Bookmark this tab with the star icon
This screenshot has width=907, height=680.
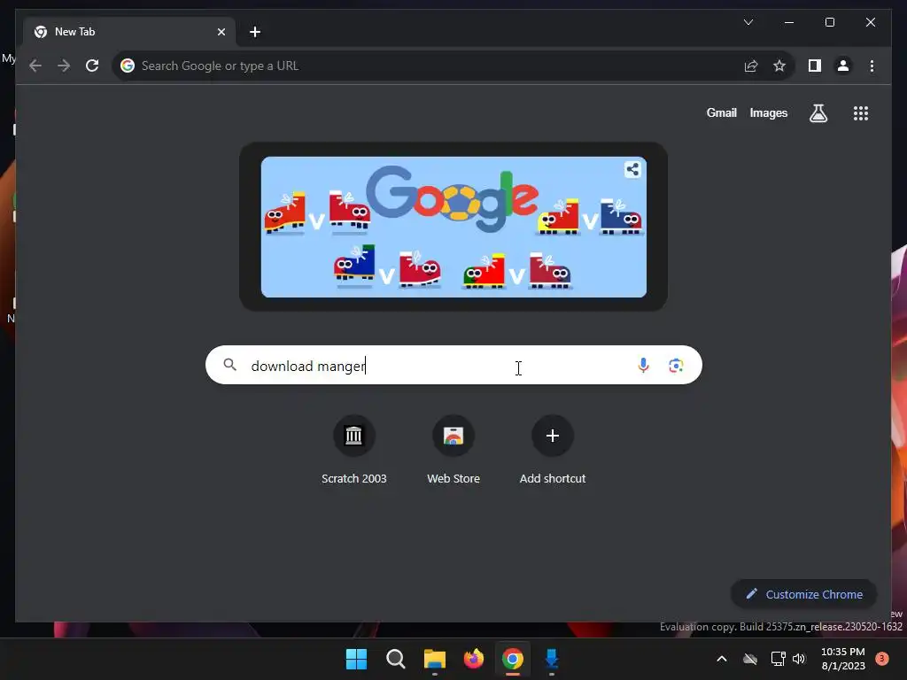(x=779, y=66)
